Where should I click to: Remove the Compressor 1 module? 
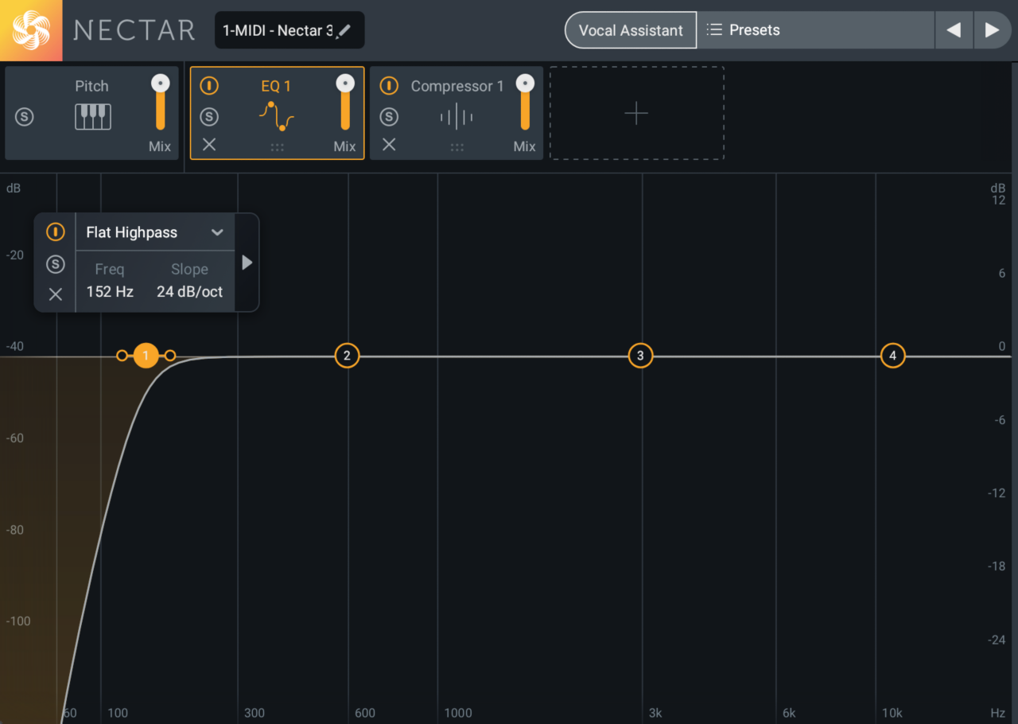389,145
